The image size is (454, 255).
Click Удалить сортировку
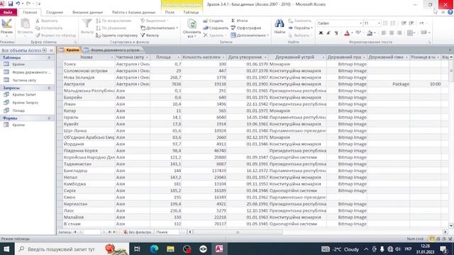[x=116, y=35]
